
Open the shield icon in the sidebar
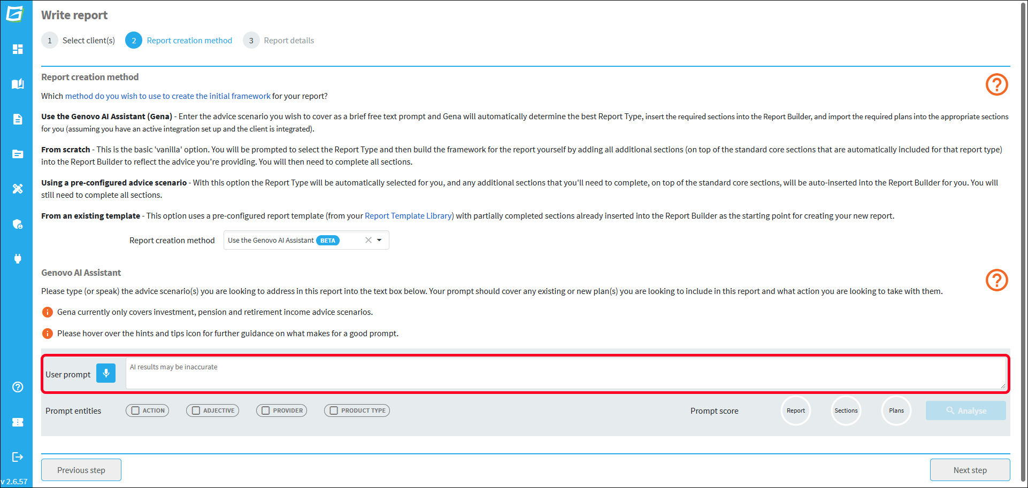coord(18,224)
